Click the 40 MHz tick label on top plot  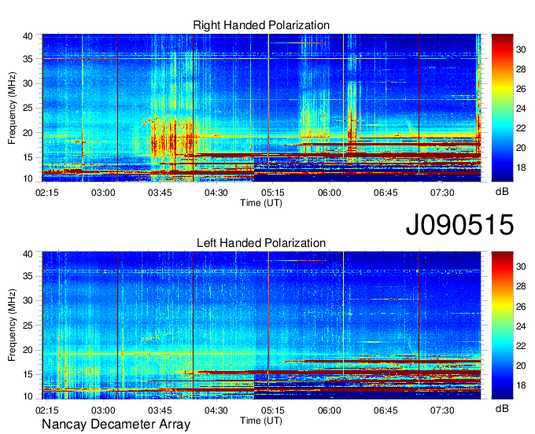[x=28, y=36]
